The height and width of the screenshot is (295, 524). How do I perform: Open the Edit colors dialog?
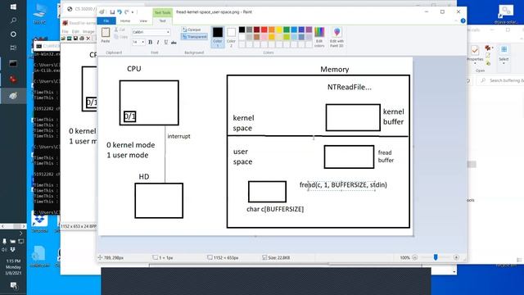coord(319,37)
